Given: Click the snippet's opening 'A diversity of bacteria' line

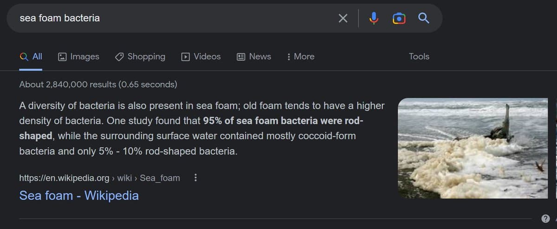Looking at the screenshot, I should click(93, 106).
